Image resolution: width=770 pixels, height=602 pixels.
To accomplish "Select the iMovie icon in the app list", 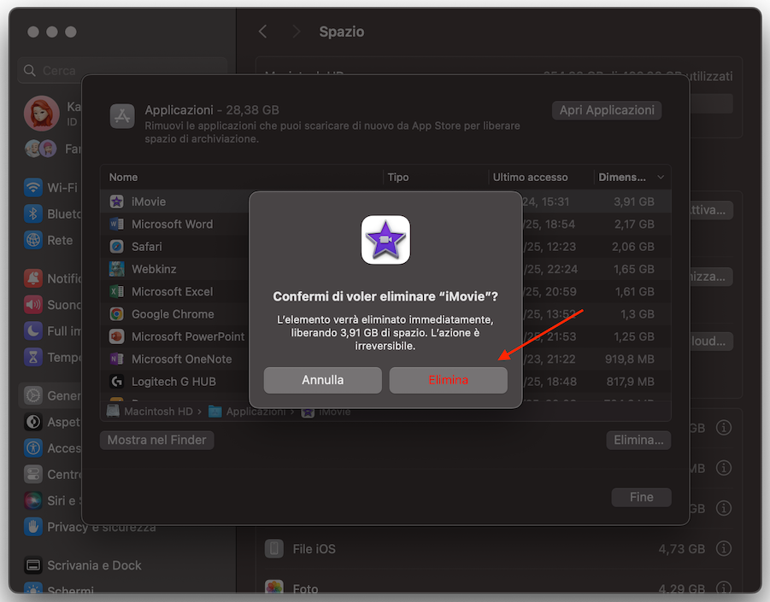I will click(x=115, y=201).
